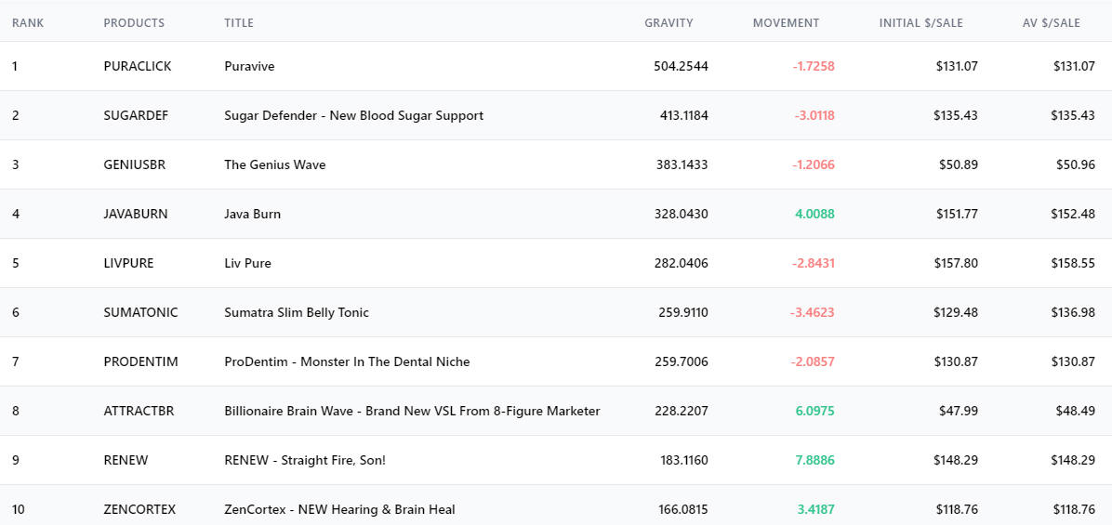Select gravity value 282.0406
1112x525 pixels.
pos(682,264)
